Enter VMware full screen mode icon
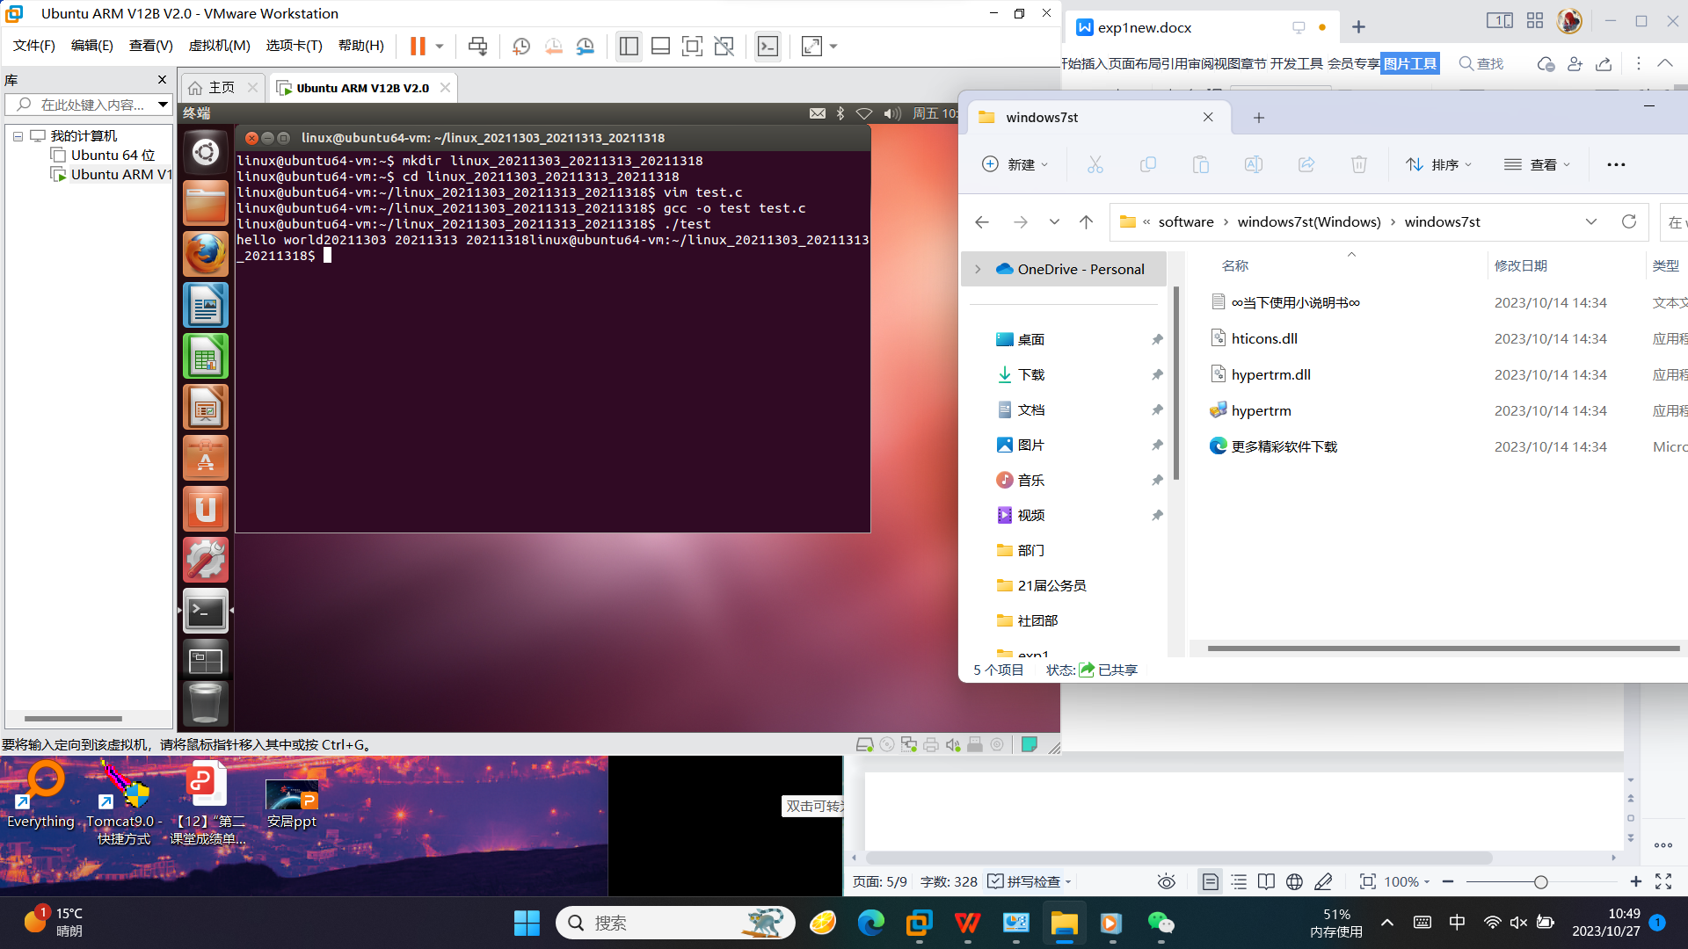 (692, 47)
